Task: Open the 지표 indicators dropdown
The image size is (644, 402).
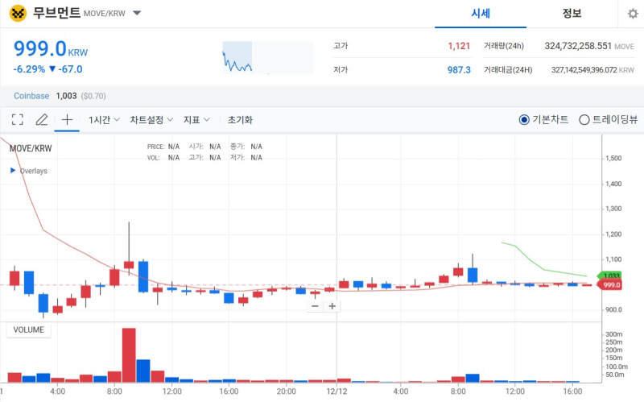Action: 196,119
